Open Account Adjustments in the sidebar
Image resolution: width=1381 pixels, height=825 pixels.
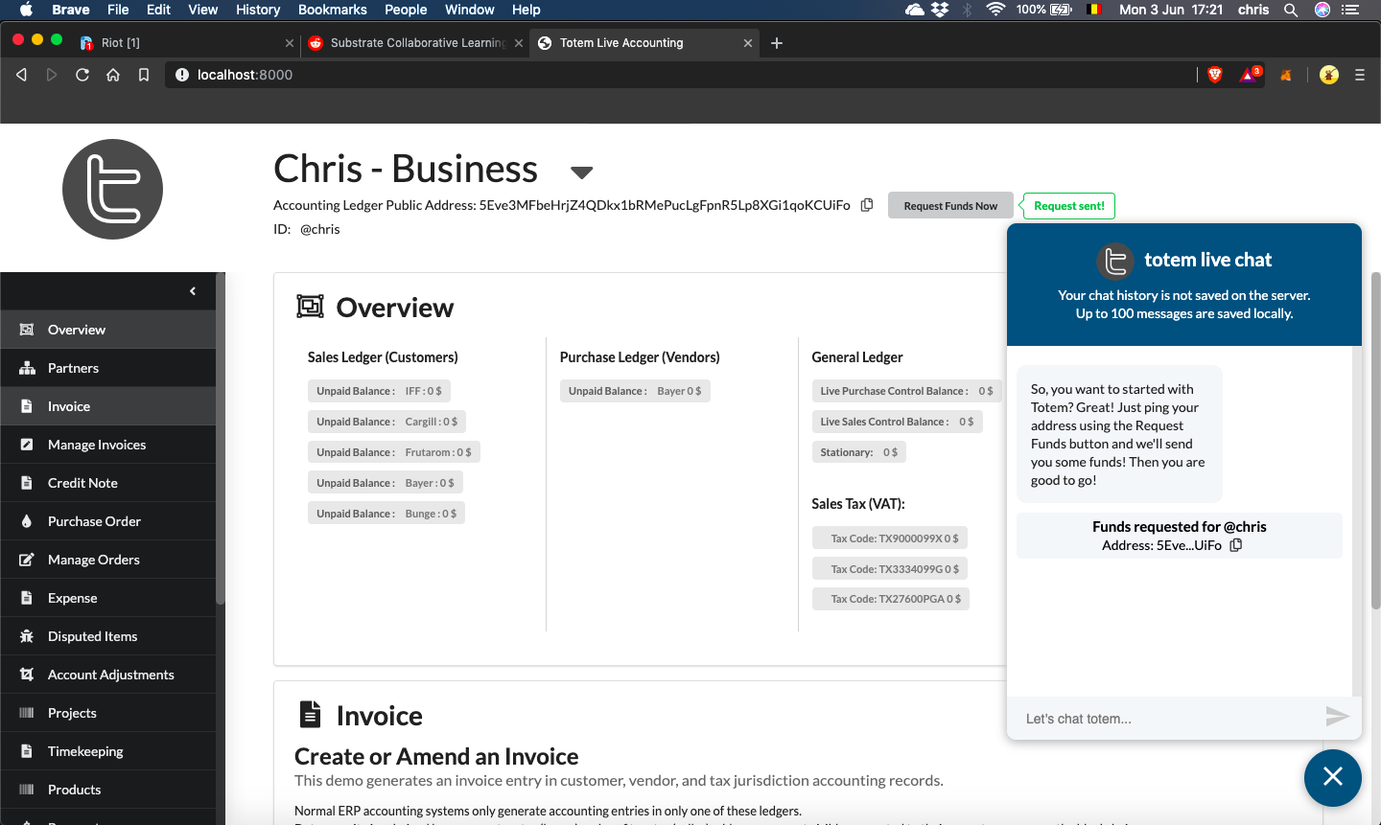[107, 675]
